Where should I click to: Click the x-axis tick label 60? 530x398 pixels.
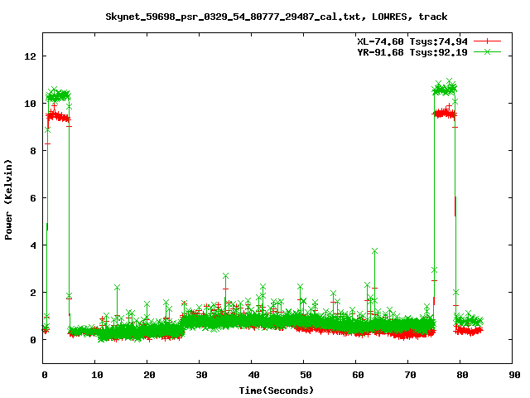[x=358, y=375]
